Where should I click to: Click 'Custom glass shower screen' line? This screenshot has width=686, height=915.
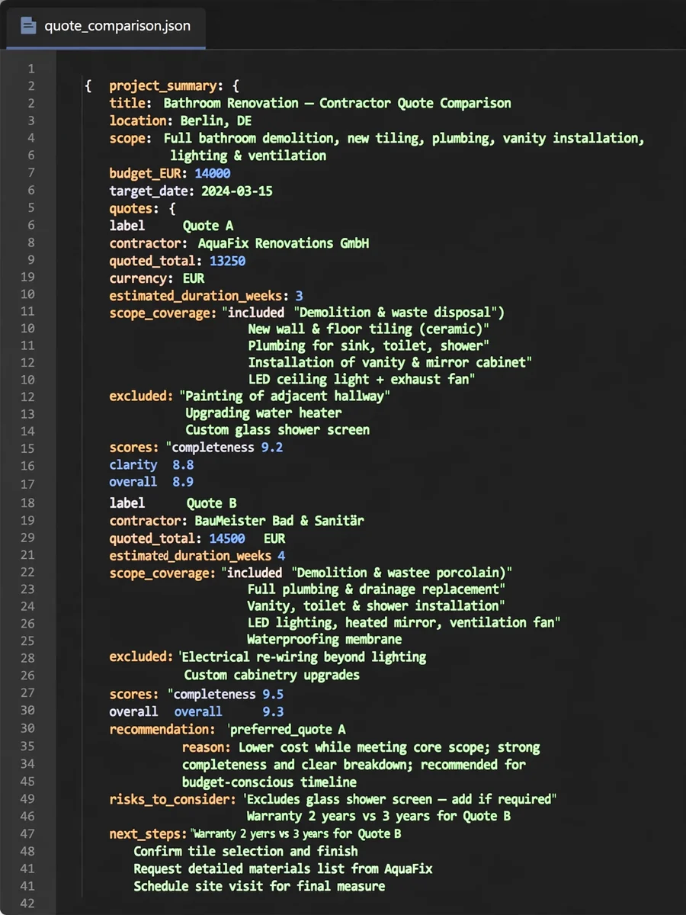[277, 429]
